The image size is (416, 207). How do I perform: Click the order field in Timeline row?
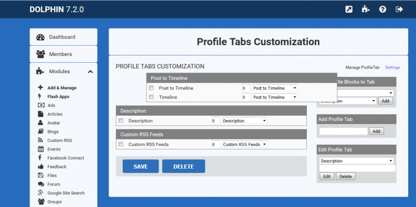(246, 97)
